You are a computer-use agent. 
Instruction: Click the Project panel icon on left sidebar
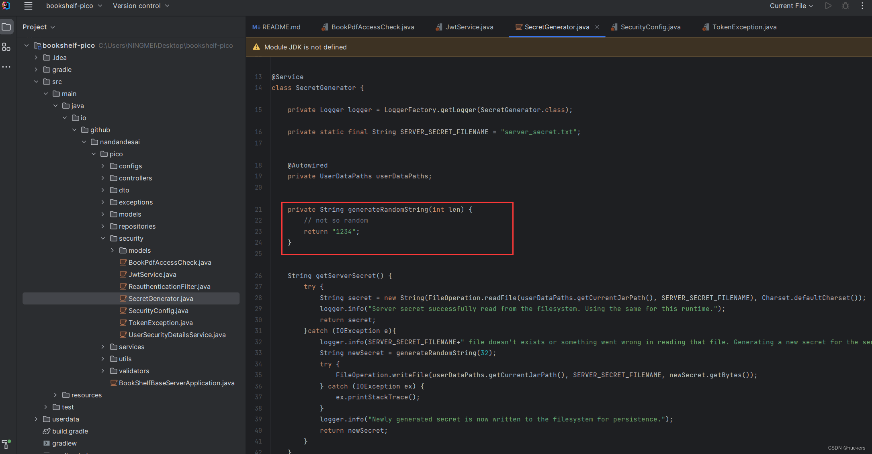tap(8, 27)
